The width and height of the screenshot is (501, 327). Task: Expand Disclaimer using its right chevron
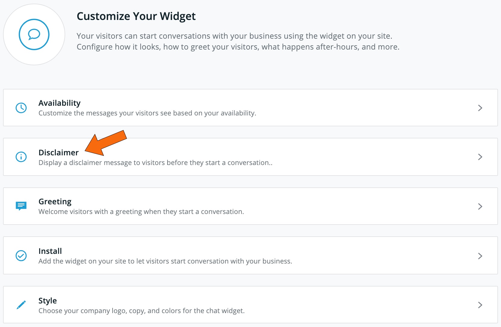point(480,157)
